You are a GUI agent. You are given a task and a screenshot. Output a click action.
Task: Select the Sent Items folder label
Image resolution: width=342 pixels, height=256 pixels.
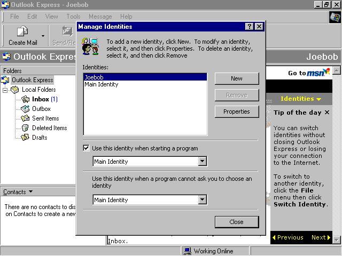click(45, 118)
